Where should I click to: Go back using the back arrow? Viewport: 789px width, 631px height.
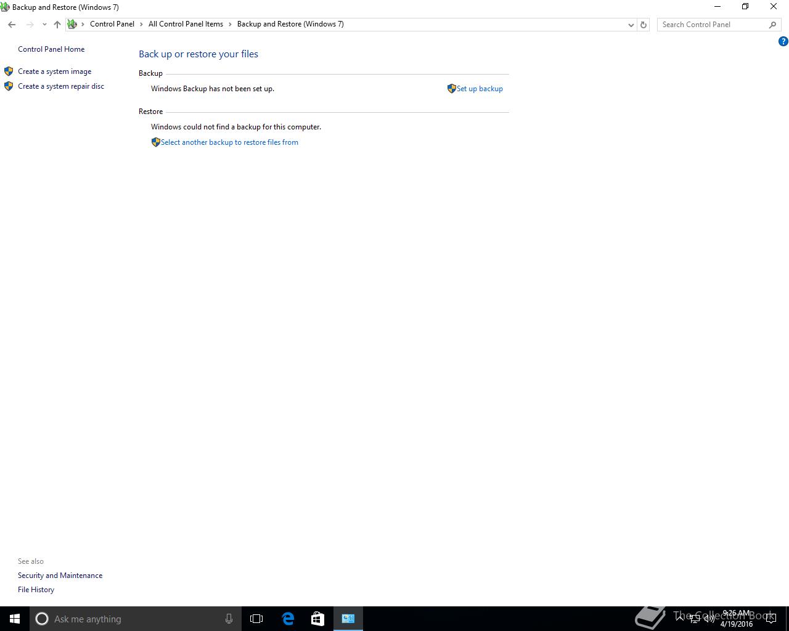12,25
